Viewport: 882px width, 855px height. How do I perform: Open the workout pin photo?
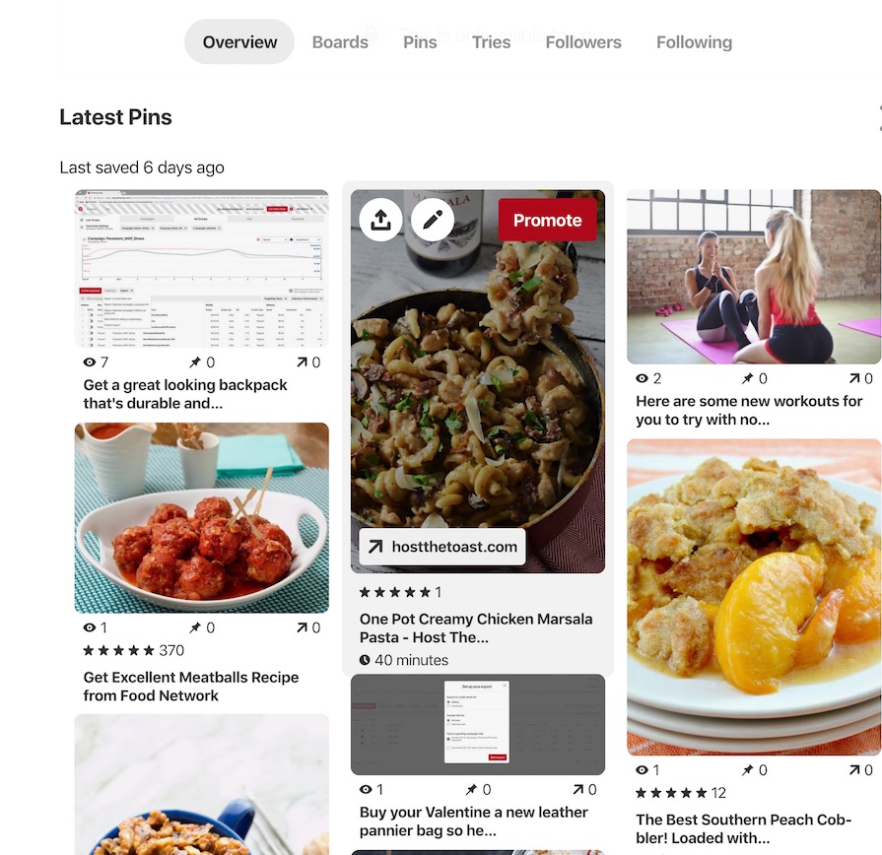(754, 277)
